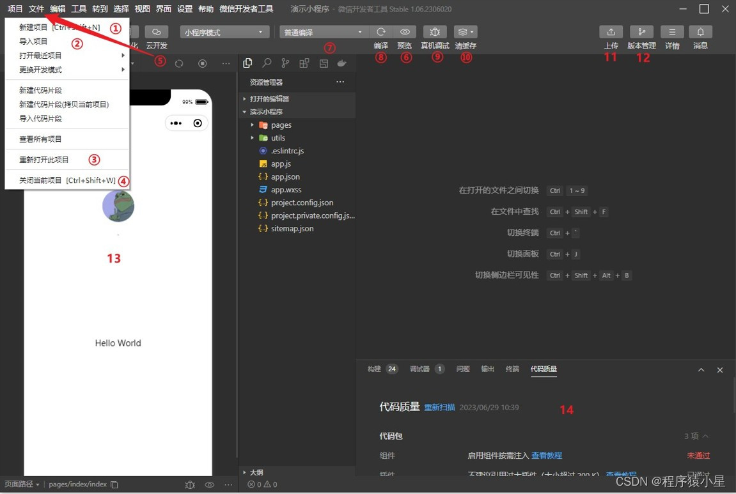The image size is (736, 494).
Task: Open the Settings menu
Action: click(184, 9)
